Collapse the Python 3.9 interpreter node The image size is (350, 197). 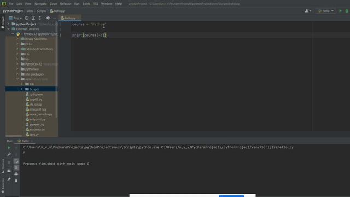click(13, 34)
